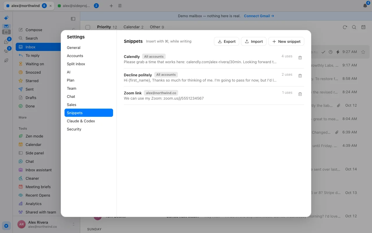372x233 pixels.
Task: Open the settings gear in left rail
Action: 6,225
